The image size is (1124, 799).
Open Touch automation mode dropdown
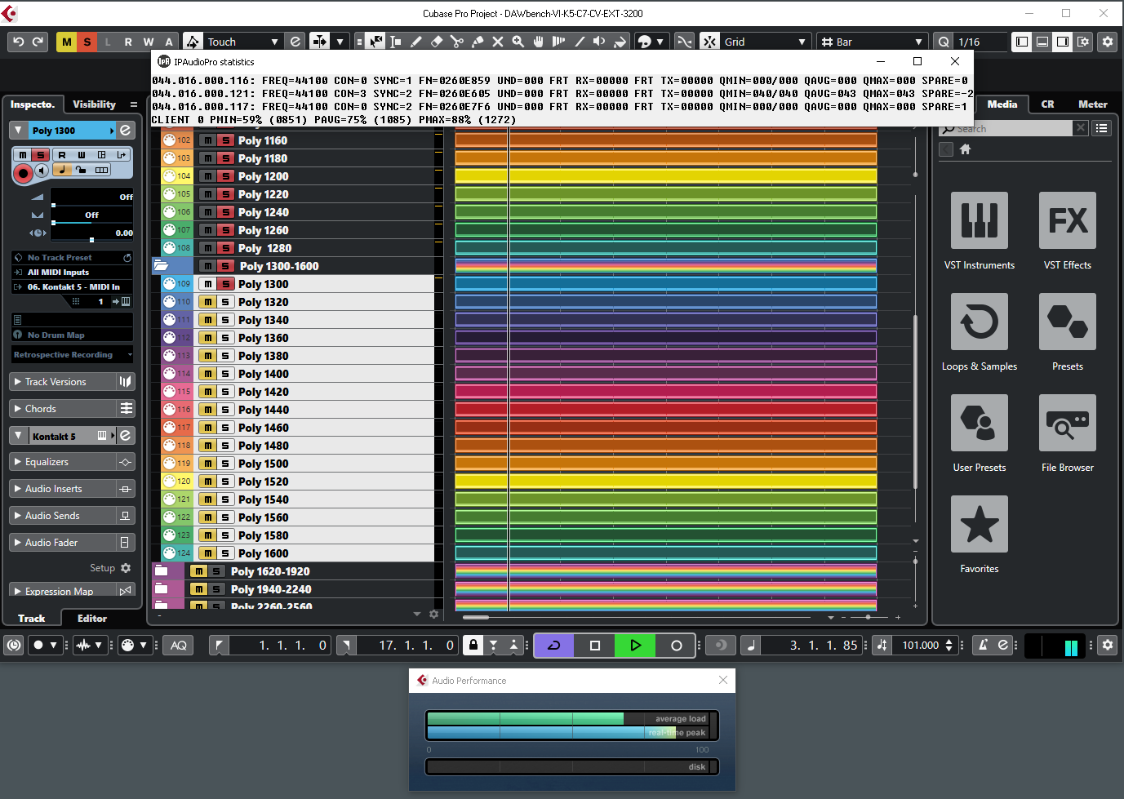coord(242,42)
